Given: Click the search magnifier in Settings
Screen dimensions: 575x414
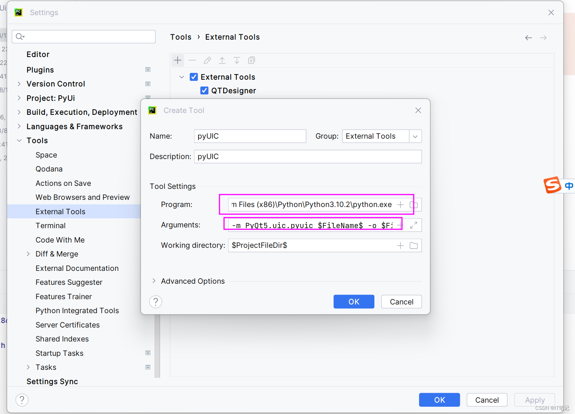Looking at the screenshot, I should pyautogui.click(x=20, y=37).
